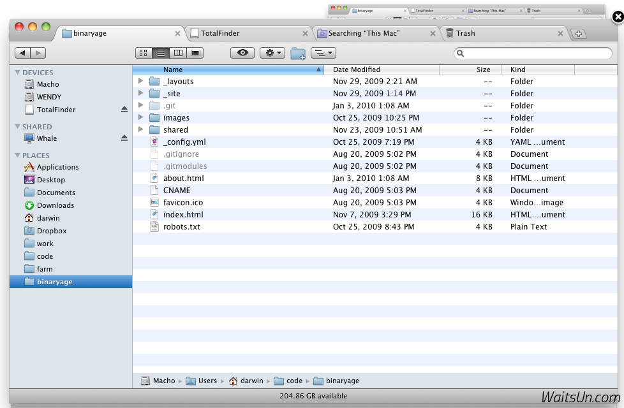The width and height of the screenshot is (624, 408).
Task: Click the Quick Look eye button
Action: coord(242,53)
